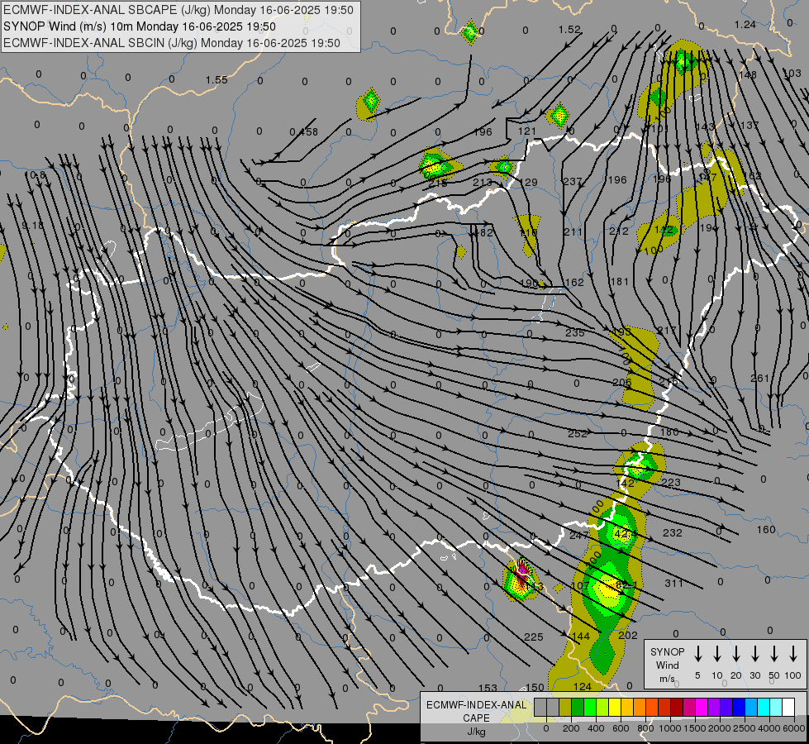Pick the white swatch ending CAPE legend
The width and height of the screenshot is (809, 744).
pos(788,707)
